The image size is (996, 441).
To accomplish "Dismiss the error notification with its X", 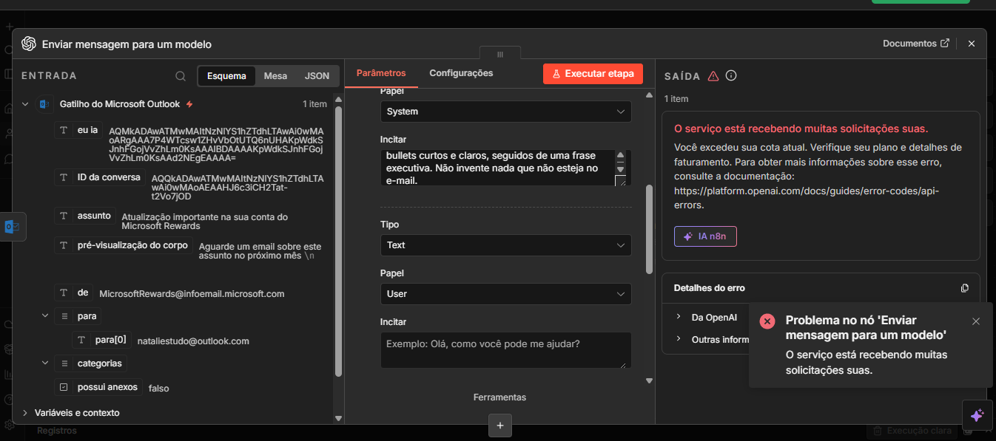I will (976, 321).
